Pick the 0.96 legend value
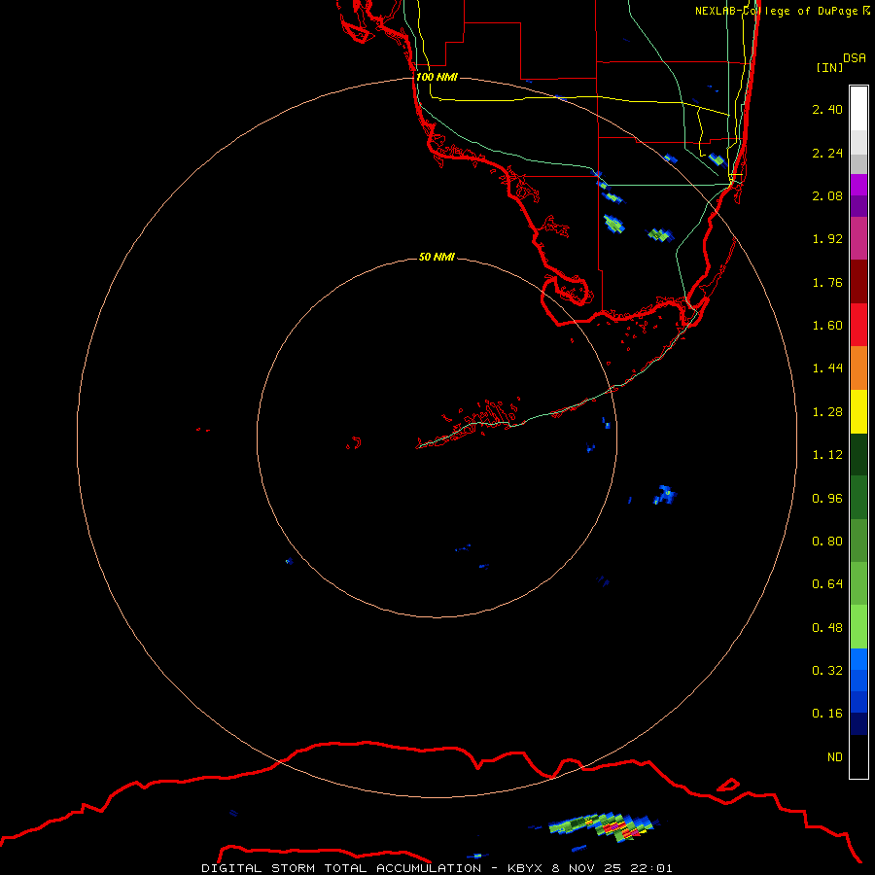 827,499
